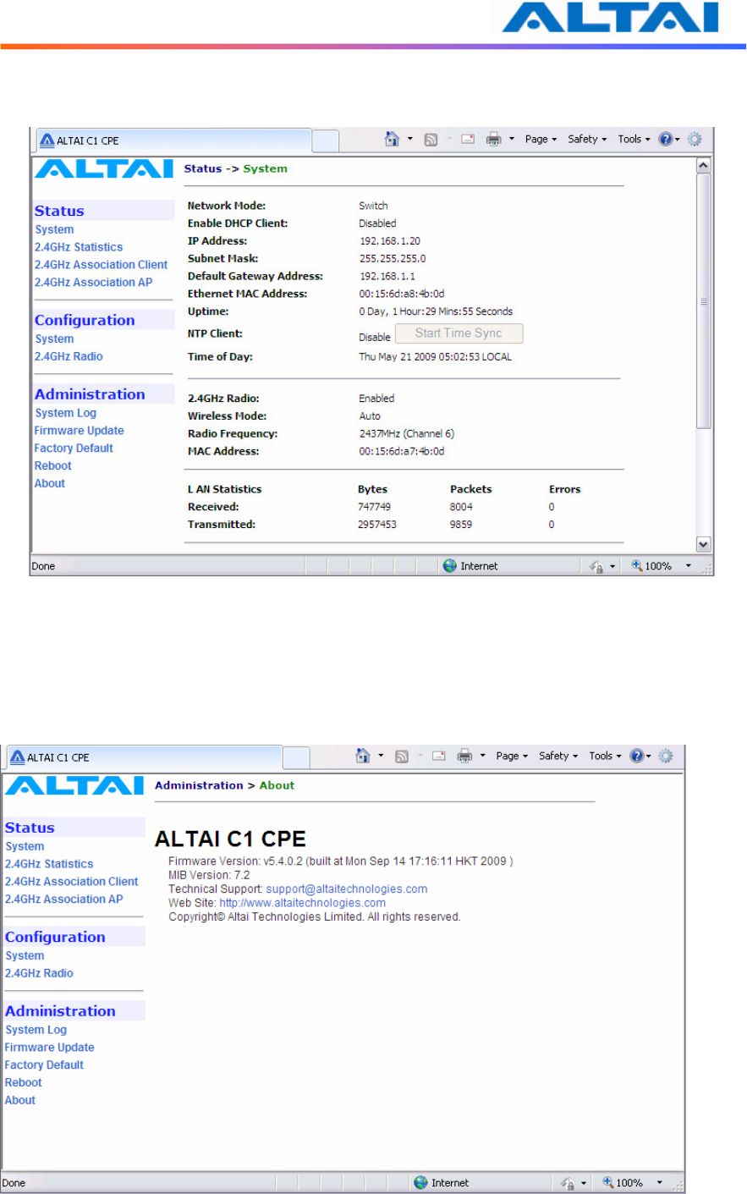Click Help icon in upper browser toolbar
Image resolution: width=747 pixels, height=1194 pixels.
[x=665, y=139]
